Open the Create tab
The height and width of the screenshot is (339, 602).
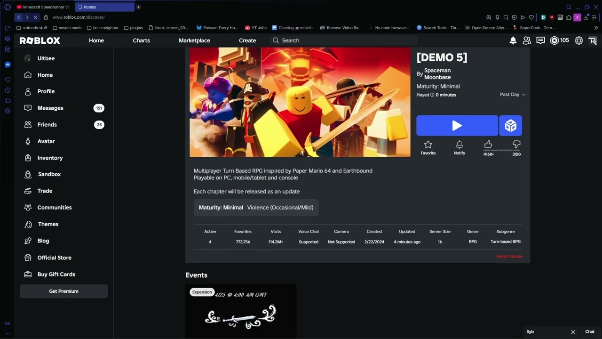(247, 40)
